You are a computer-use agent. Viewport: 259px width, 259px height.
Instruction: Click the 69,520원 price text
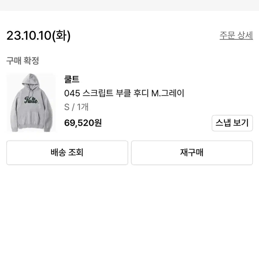[83, 123]
